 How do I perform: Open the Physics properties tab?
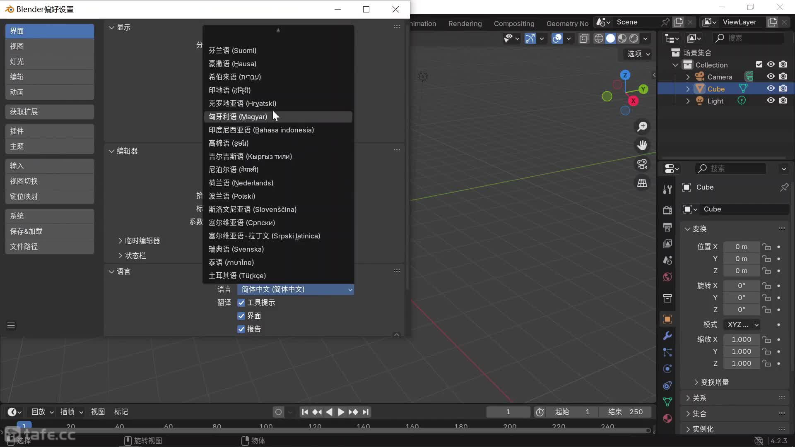pyautogui.click(x=667, y=369)
